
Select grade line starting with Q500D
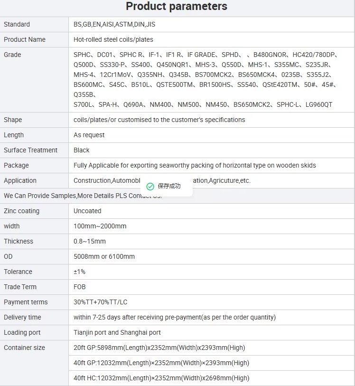(203, 65)
